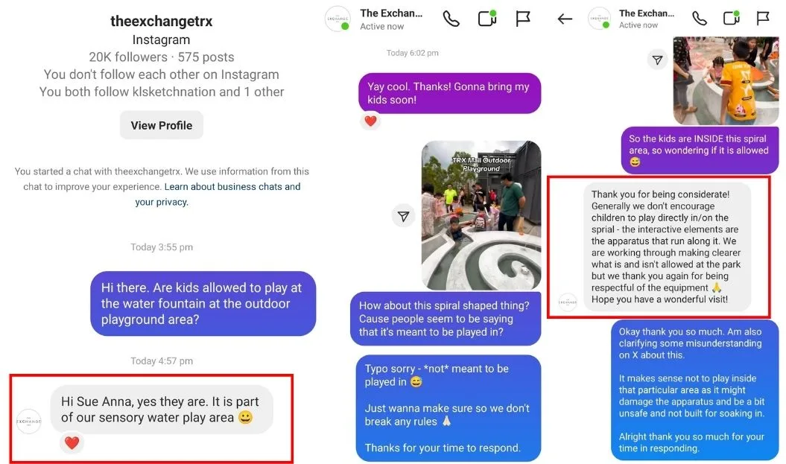Go back using the left arrow icon
This screenshot has width=786, height=464.
565,19
